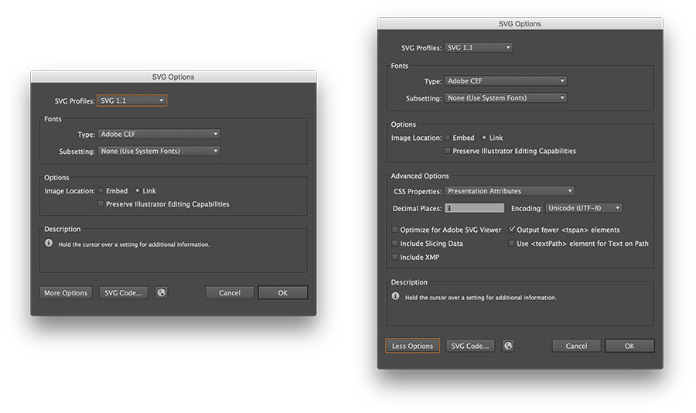This screenshot has width=696, height=413.
Task: Open the CSS Properties dropdown
Action: [x=510, y=191]
